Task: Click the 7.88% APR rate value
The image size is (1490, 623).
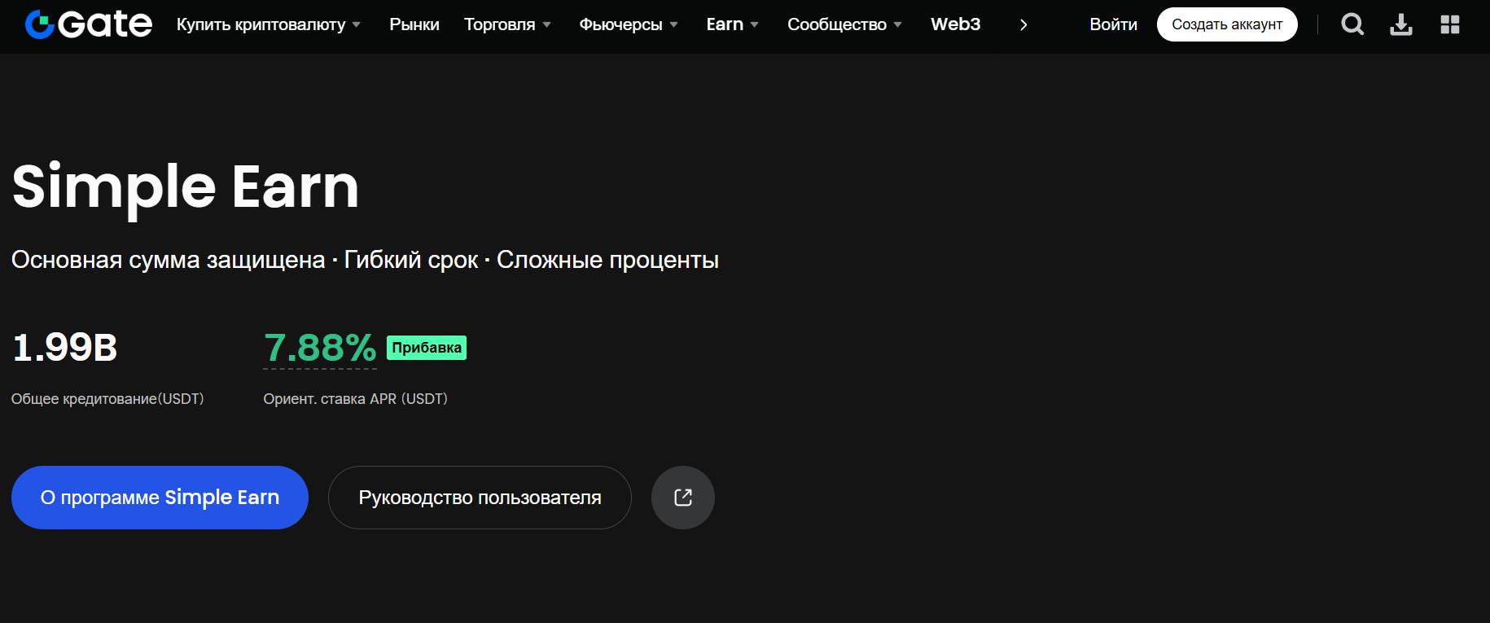Action: click(319, 348)
